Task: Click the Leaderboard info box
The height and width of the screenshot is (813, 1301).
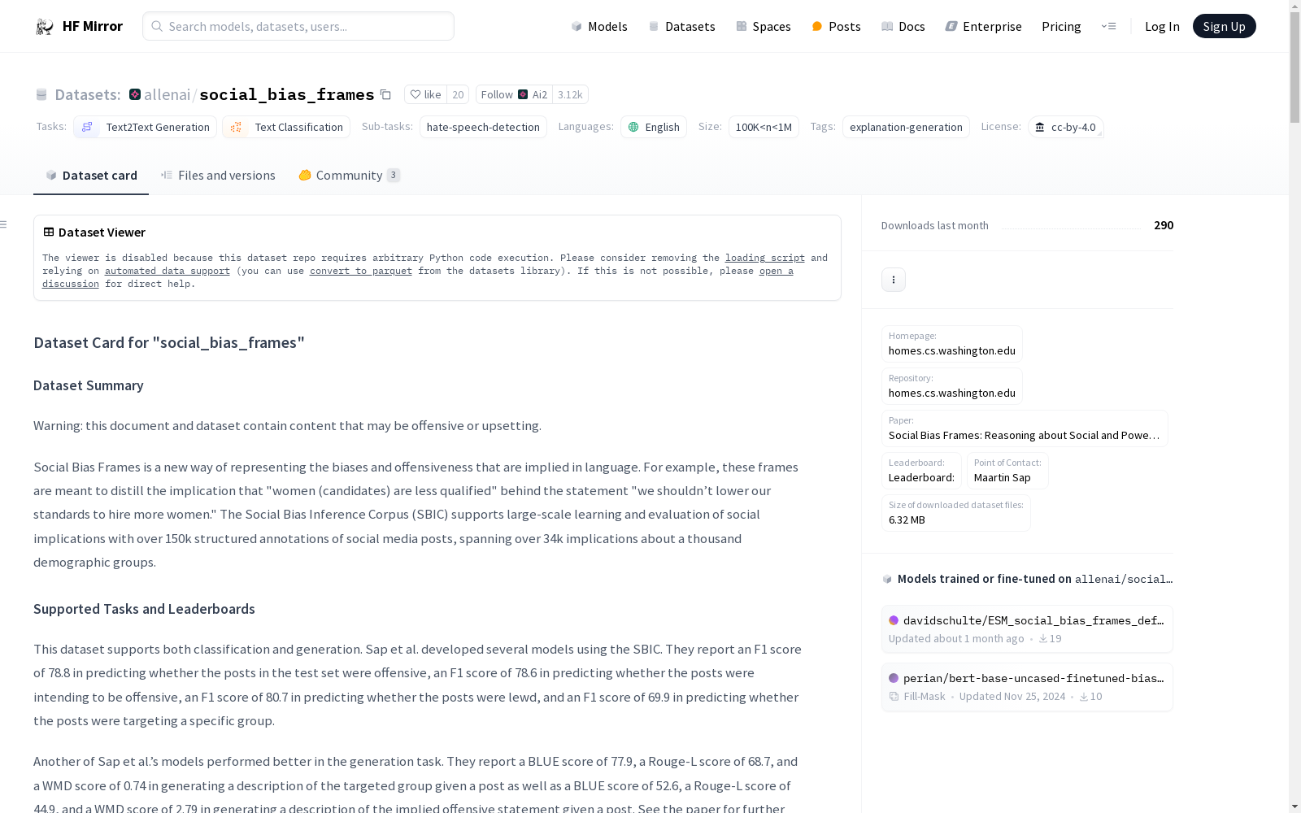Action: click(x=921, y=471)
